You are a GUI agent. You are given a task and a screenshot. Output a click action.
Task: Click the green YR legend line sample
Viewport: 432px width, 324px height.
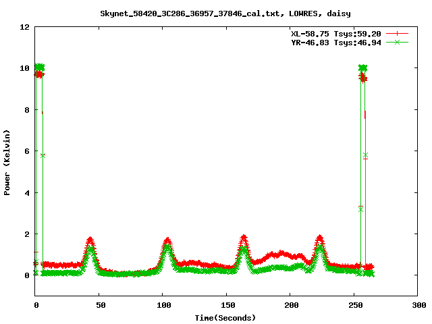click(398, 42)
